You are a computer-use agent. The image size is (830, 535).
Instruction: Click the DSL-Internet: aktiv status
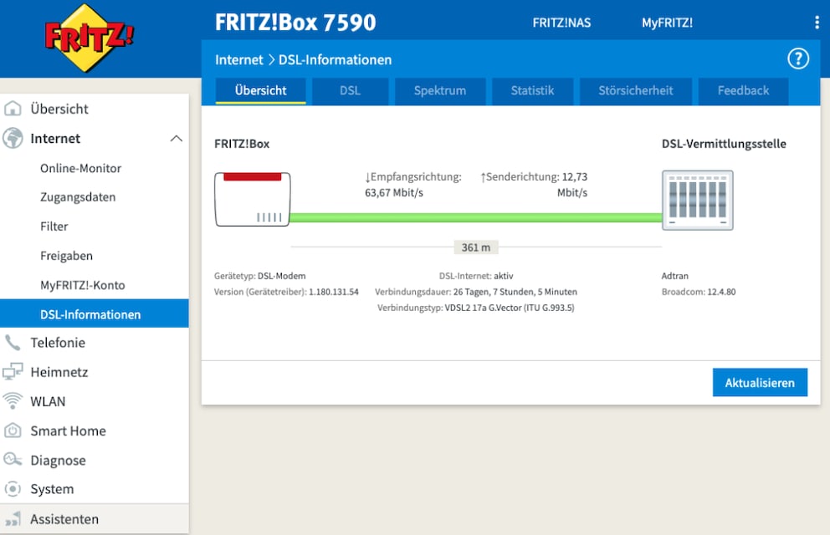[x=476, y=276]
